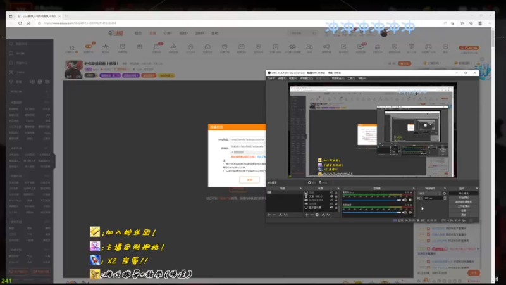Adjust the 桌面音频 volume slider
Screen dimensions: 506x285
point(372,212)
